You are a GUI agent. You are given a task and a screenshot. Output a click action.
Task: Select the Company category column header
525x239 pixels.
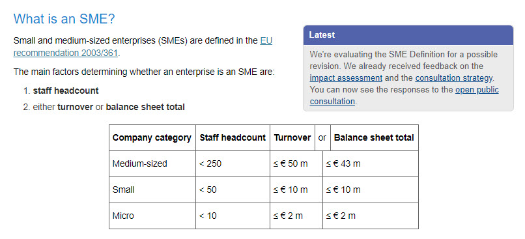coord(152,137)
